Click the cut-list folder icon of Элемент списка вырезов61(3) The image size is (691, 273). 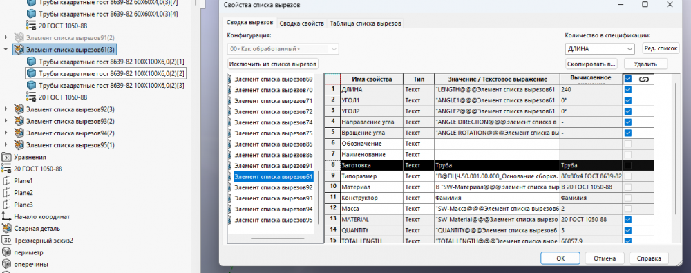coord(19,49)
